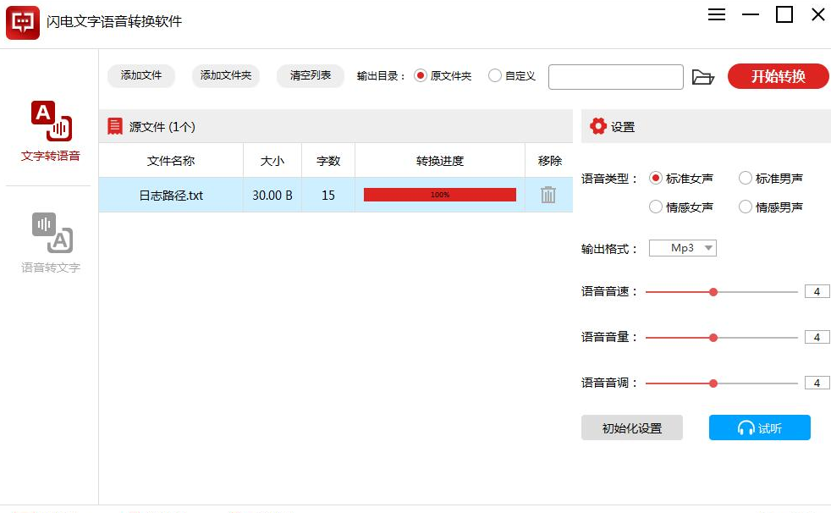Click the headphone icon on 试听
The image size is (831, 513).
click(743, 427)
